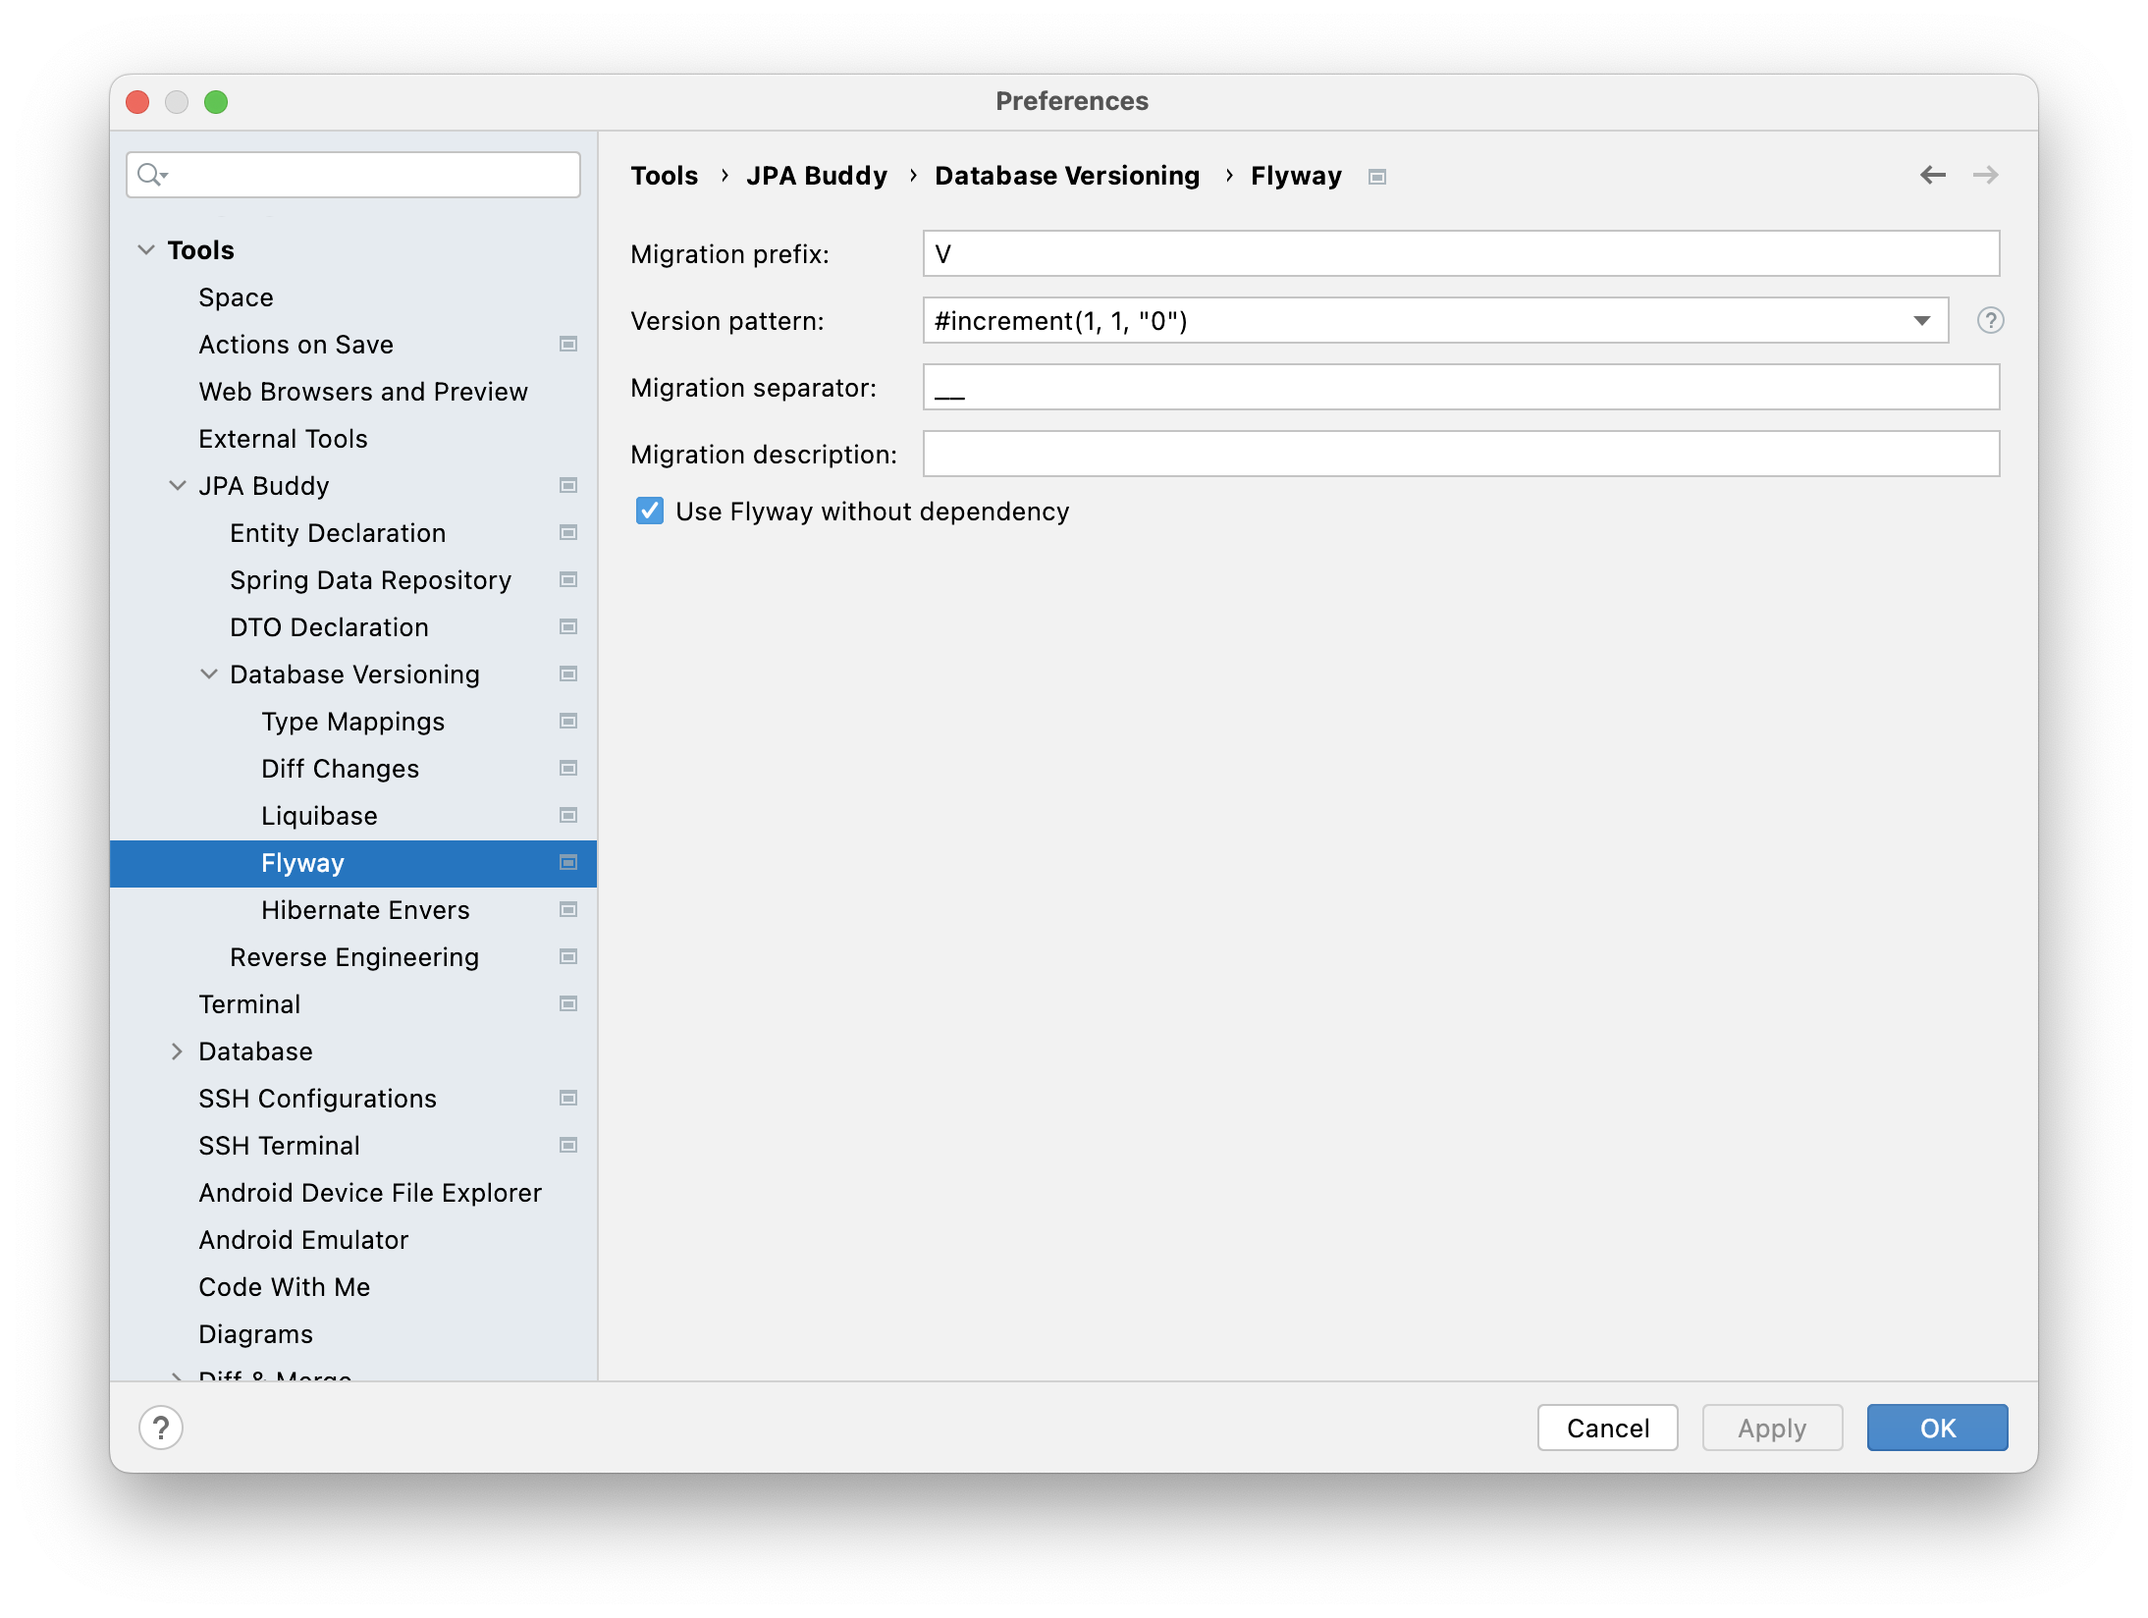Select Android Emulator settings page
The height and width of the screenshot is (1618, 2148).
[x=353, y=1239]
